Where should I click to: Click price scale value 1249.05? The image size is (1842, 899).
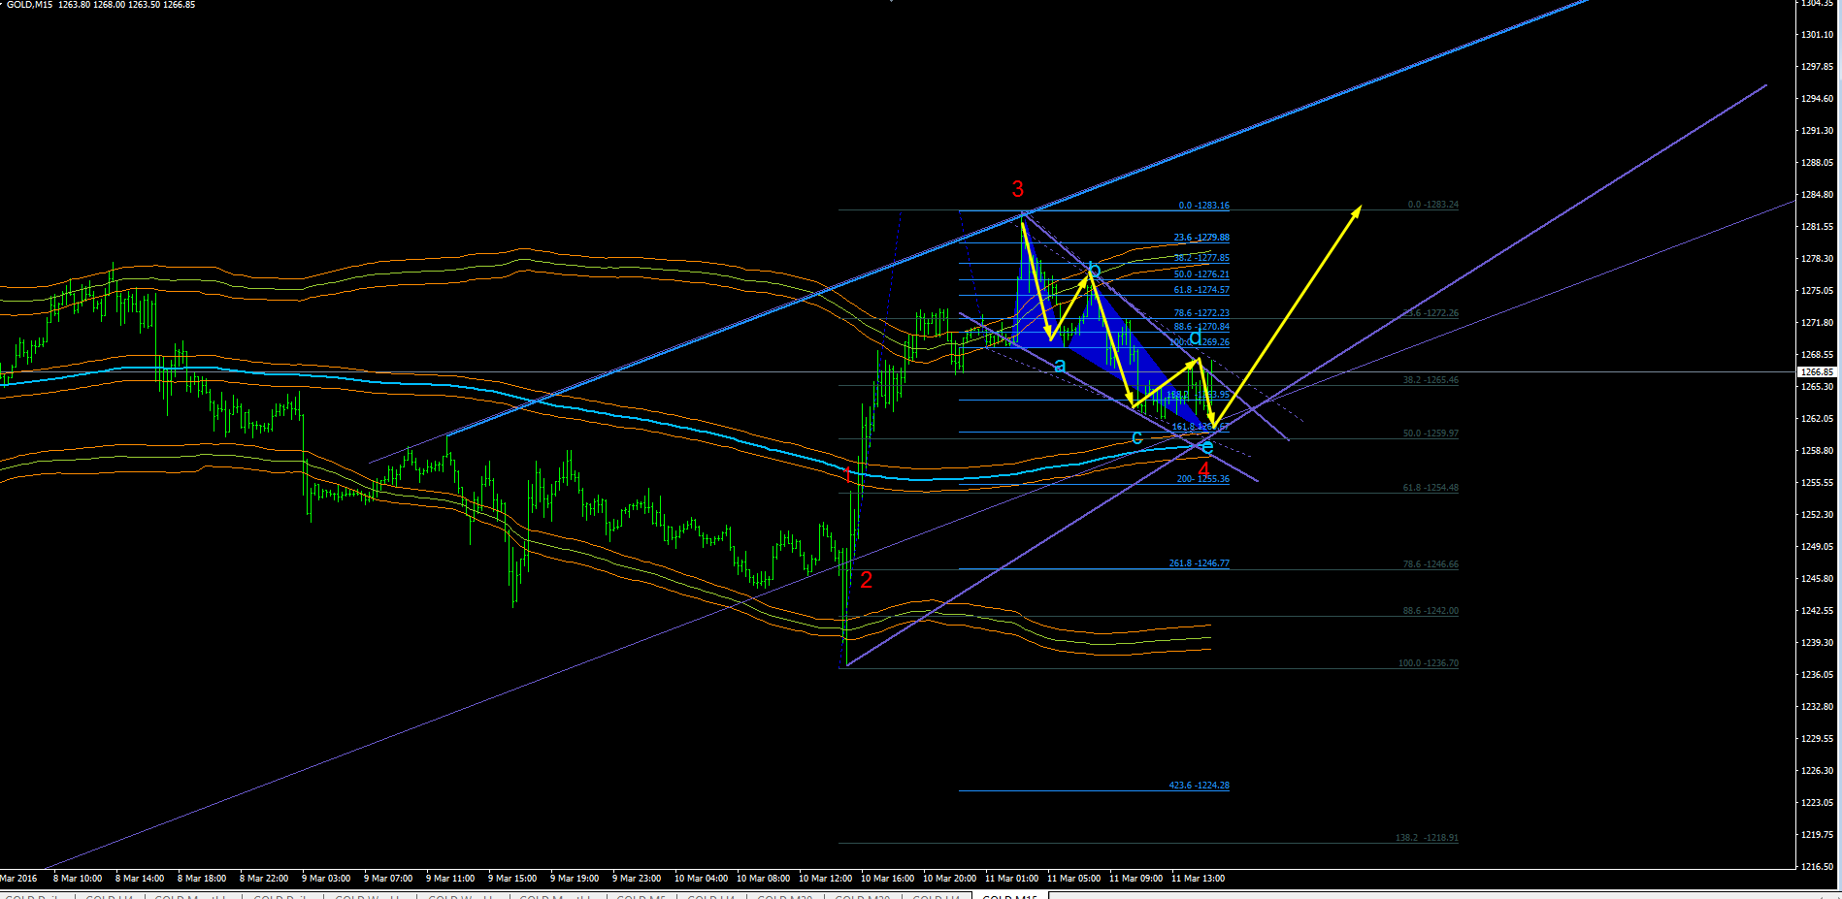coord(1818,547)
